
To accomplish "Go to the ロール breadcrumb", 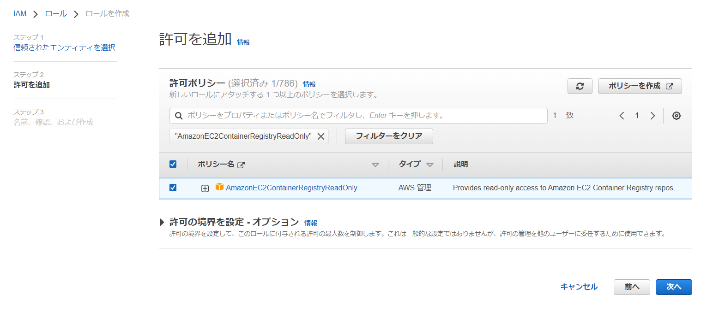I will (x=56, y=13).
